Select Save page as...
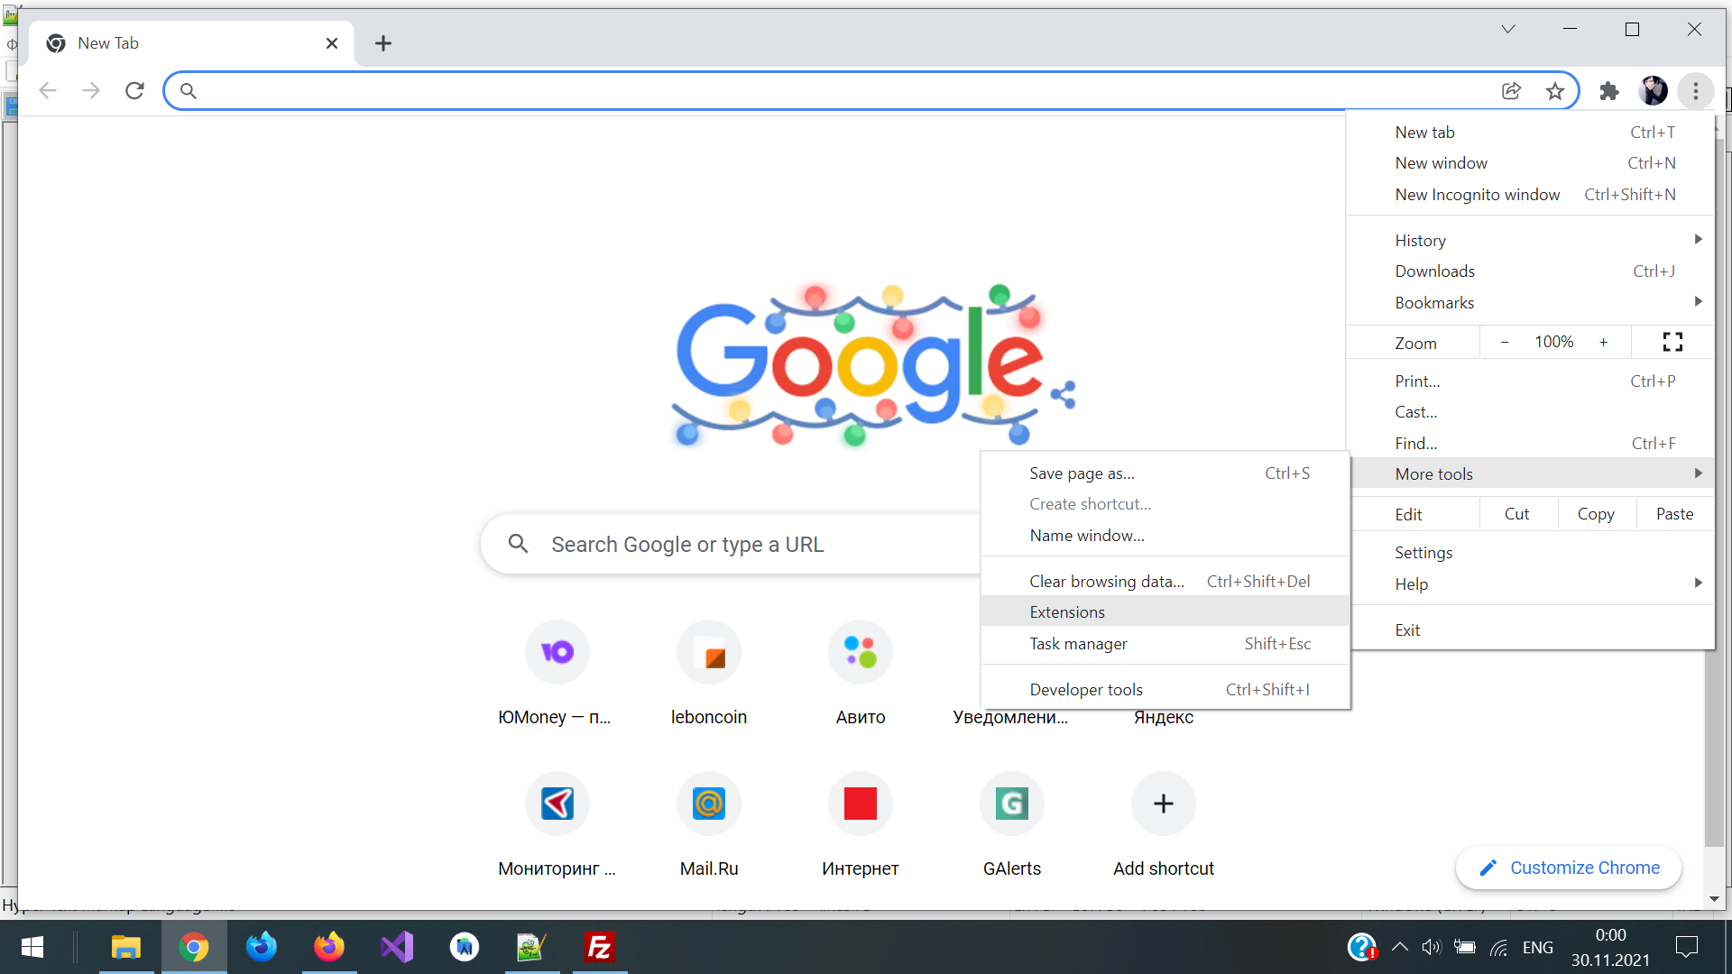Viewport: 1732px width, 974px height. click(x=1165, y=473)
